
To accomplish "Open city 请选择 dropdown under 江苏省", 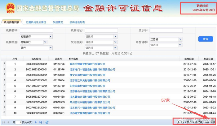I will pos(180,45).
